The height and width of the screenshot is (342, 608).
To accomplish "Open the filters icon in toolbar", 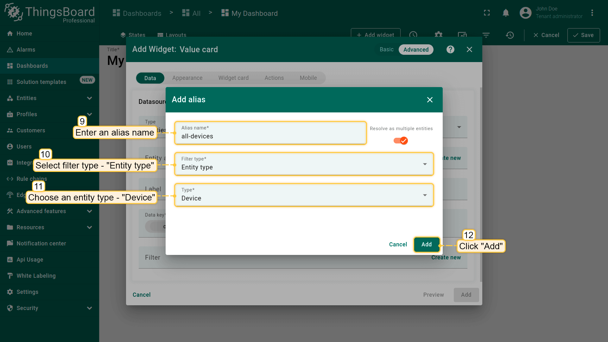I will (486, 35).
